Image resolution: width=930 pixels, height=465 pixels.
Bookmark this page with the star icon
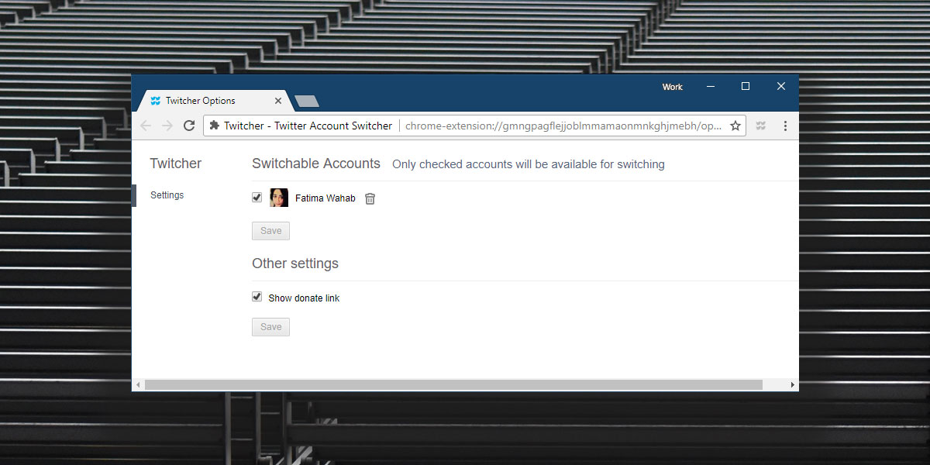[x=735, y=126]
